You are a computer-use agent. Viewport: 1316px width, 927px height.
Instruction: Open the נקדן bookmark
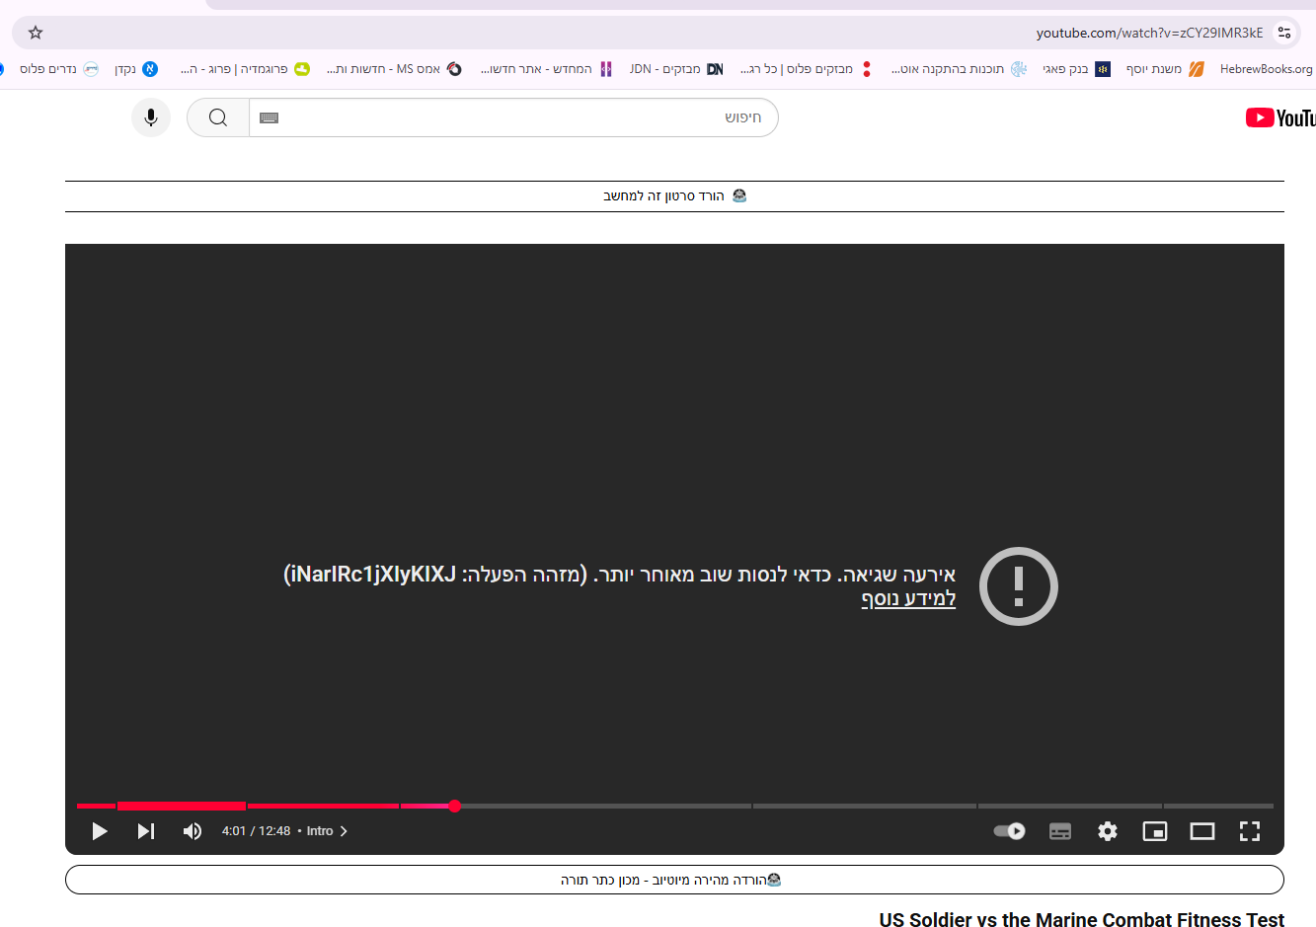coord(136,69)
